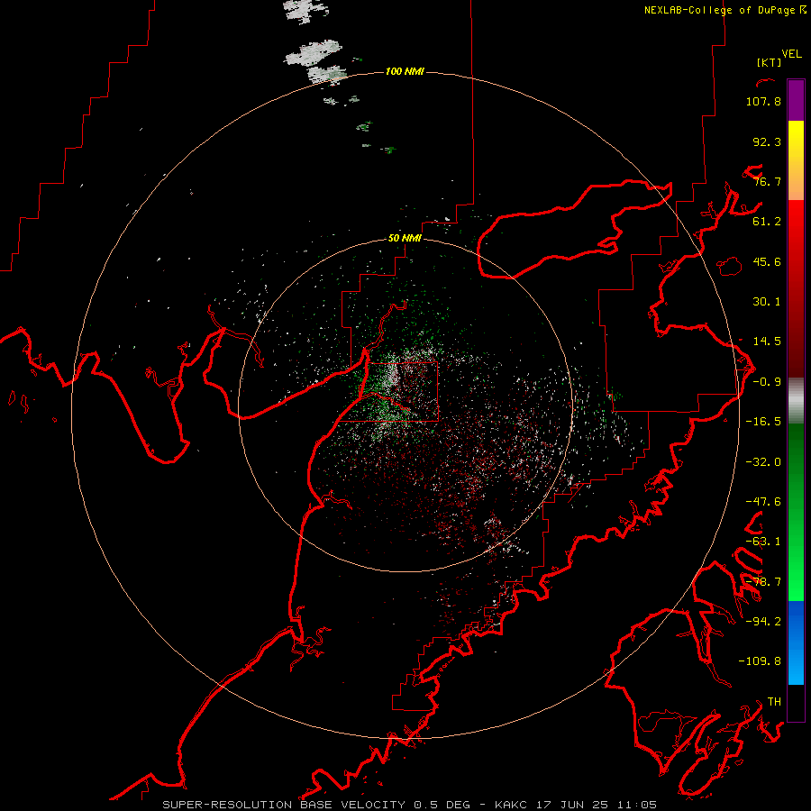The height and width of the screenshot is (811, 811).
Task: Click the -109.8 legend value
Action: pyautogui.click(x=760, y=661)
